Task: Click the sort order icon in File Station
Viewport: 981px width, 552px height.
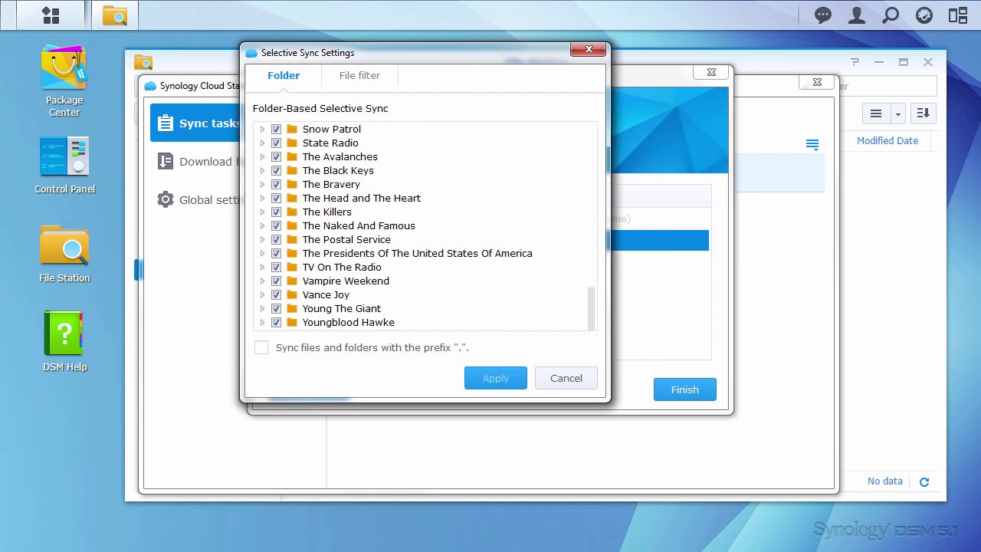Action: (x=924, y=113)
